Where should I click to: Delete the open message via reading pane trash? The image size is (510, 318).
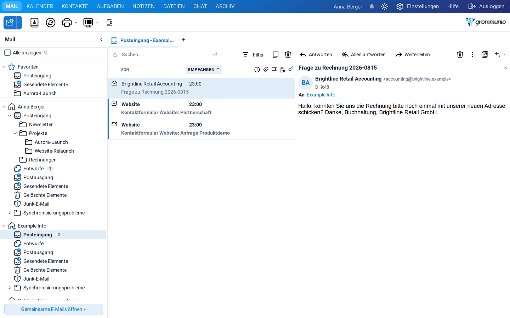point(460,54)
